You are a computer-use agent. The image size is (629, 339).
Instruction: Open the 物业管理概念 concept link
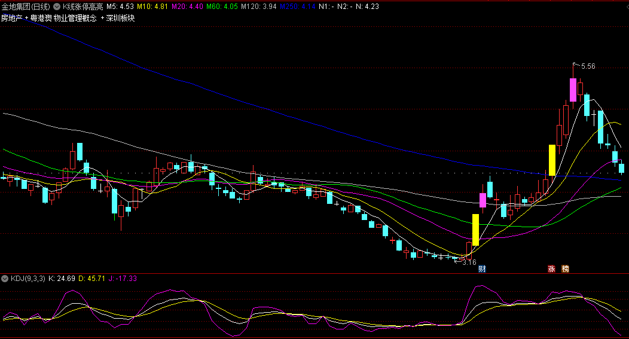click(75, 18)
